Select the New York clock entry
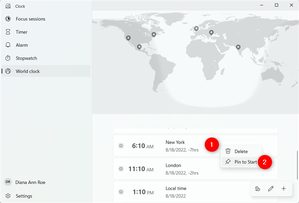Viewport: 299px width, 203px height. 161,145
